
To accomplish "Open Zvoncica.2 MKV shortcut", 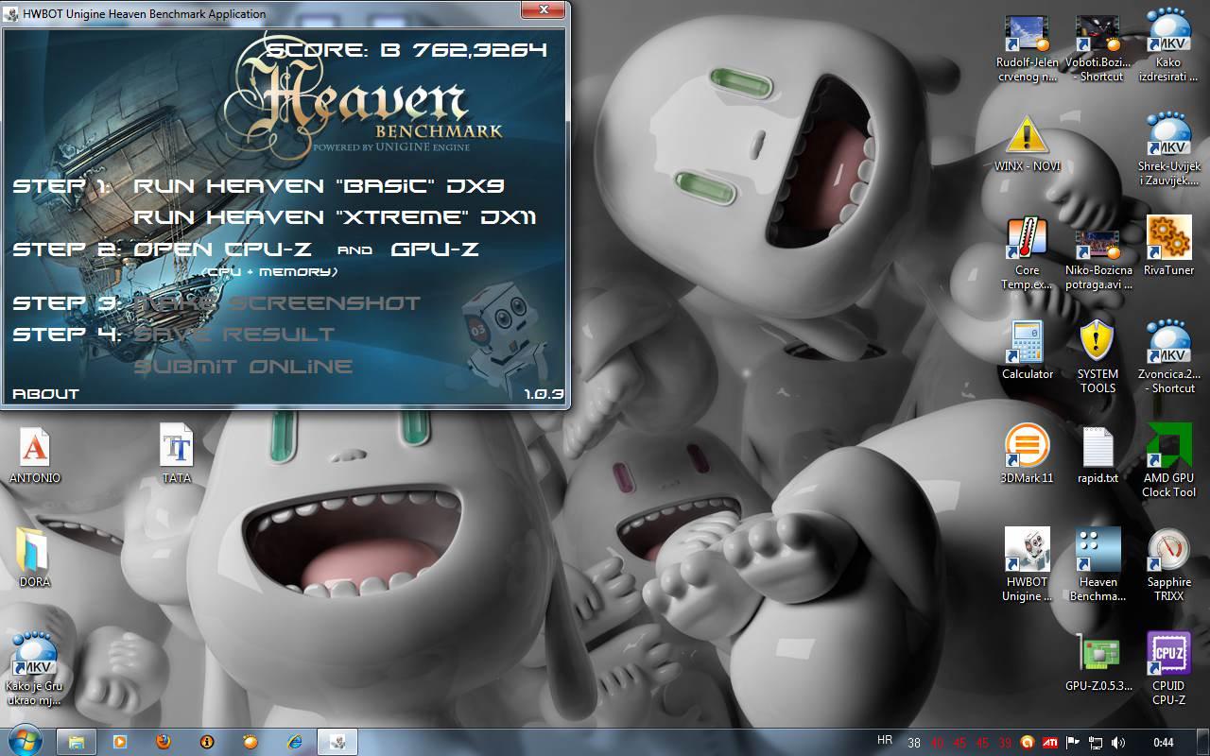I will tap(1168, 356).
